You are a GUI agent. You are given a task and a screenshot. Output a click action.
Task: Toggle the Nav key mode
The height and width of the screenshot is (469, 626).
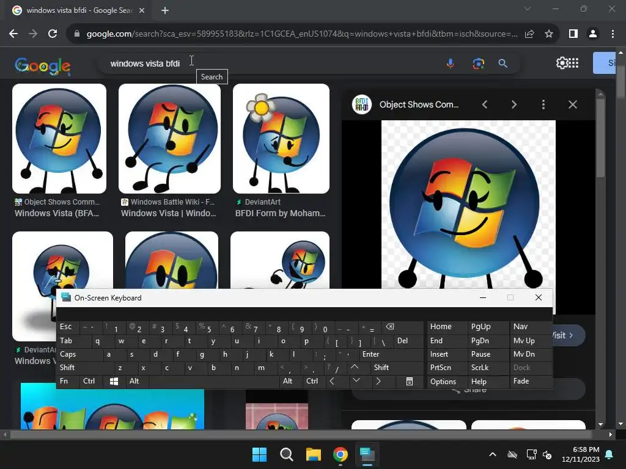coord(531,327)
